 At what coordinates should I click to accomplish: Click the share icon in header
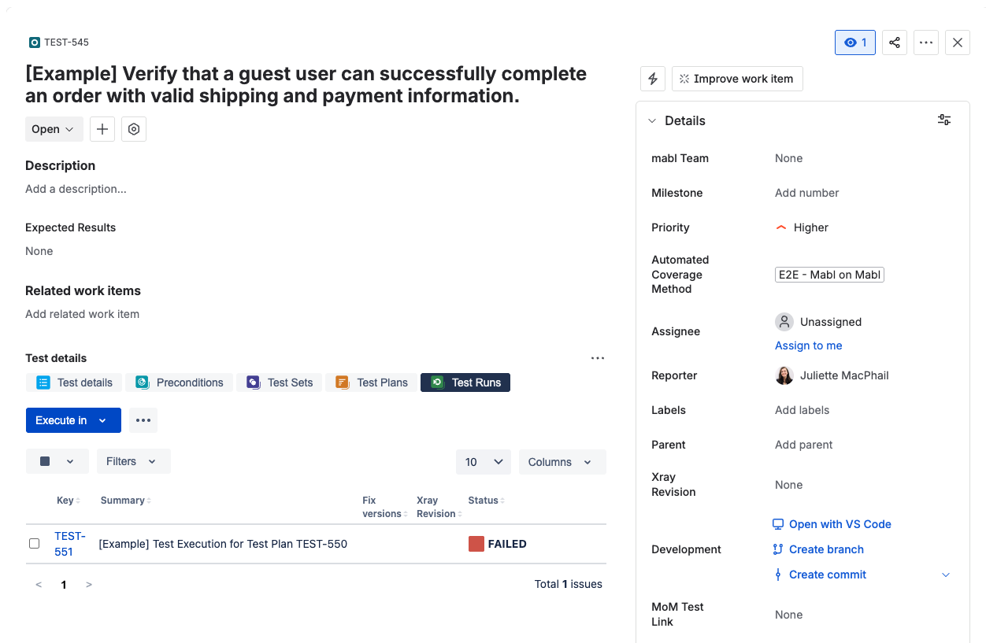click(895, 42)
